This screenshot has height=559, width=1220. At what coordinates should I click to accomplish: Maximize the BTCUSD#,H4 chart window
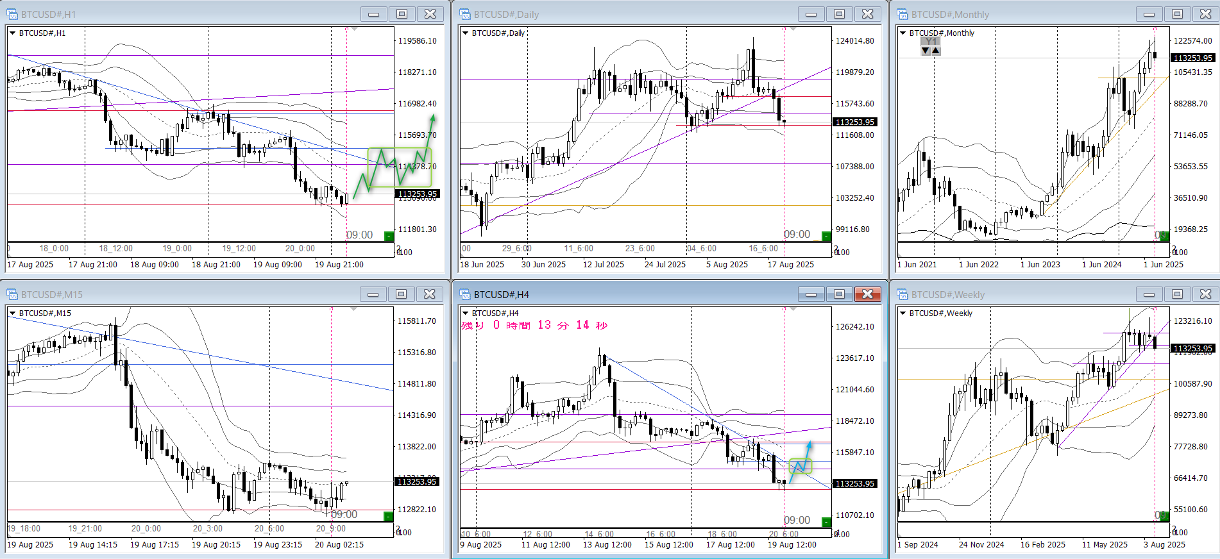point(839,294)
